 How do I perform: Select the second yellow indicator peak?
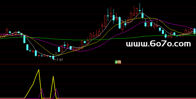(x=53, y=77)
